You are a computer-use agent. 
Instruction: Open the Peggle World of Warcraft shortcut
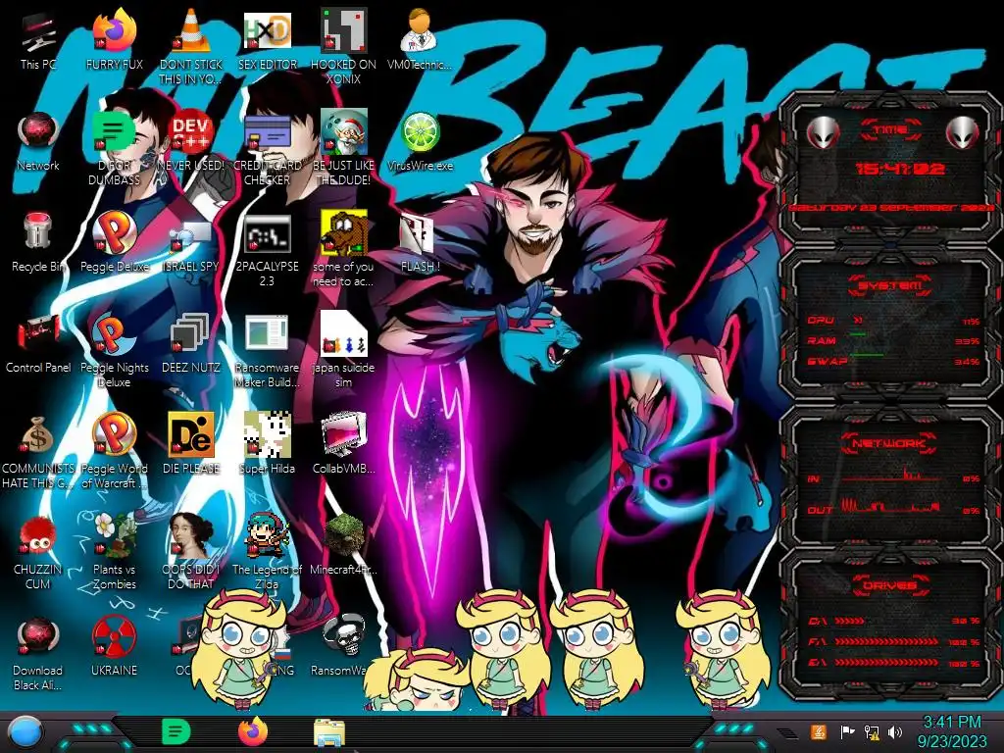click(115, 434)
